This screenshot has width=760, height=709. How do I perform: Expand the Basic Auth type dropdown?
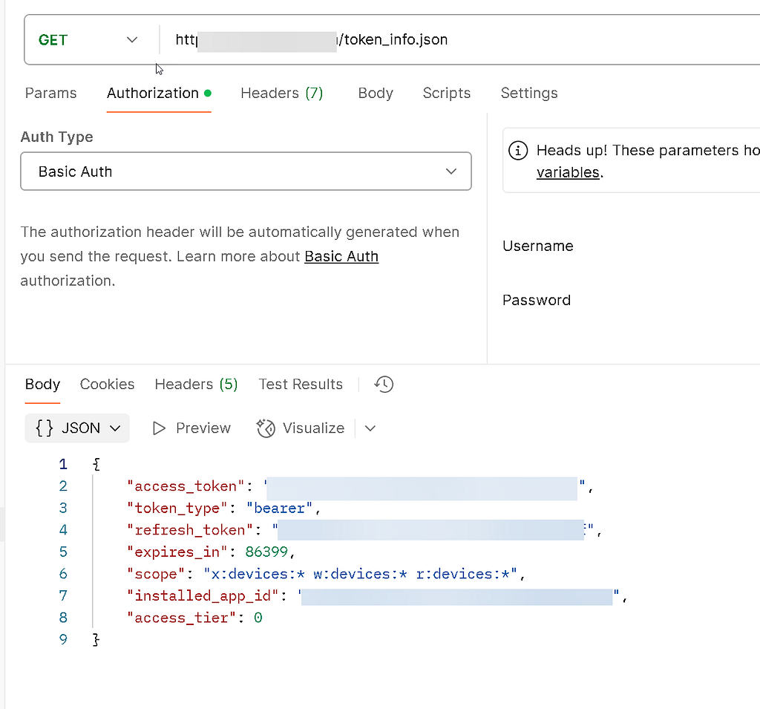pos(246,171)
